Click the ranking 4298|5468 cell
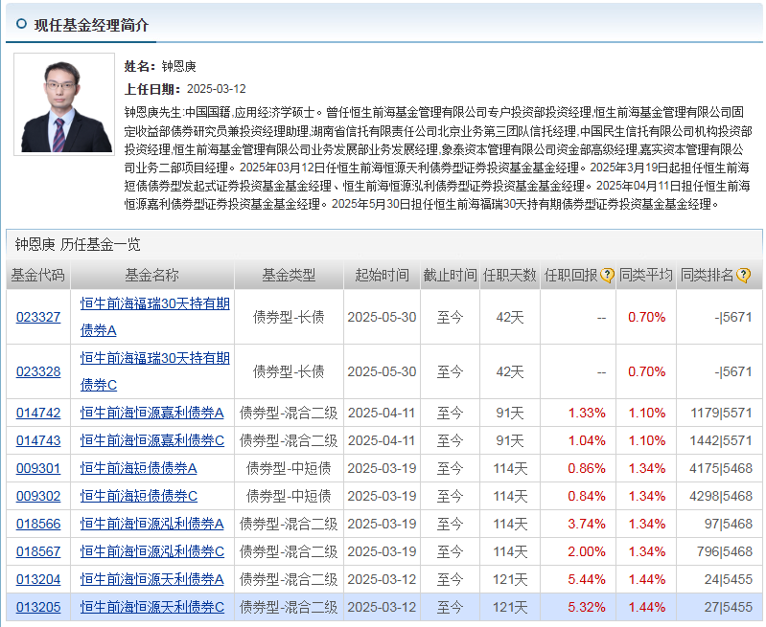The width and height of the screenshot is (766, 627). pos(721,496)
